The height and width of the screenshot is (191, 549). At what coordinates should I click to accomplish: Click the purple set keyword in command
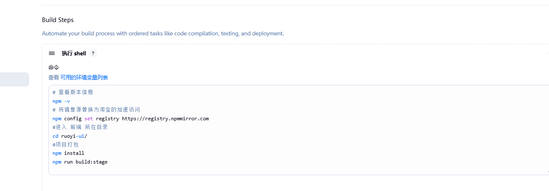coord(89,119)
